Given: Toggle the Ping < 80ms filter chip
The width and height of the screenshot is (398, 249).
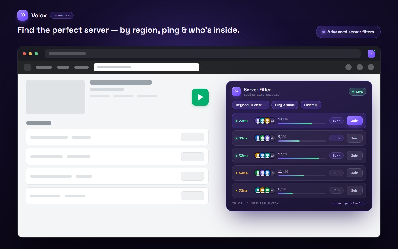Looking at the screenshot, I should (285, 105).
